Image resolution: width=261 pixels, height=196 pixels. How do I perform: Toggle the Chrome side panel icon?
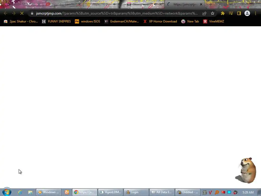(x=239, y=13)
